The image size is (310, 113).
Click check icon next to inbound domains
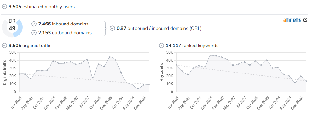[x=34, y=24]
